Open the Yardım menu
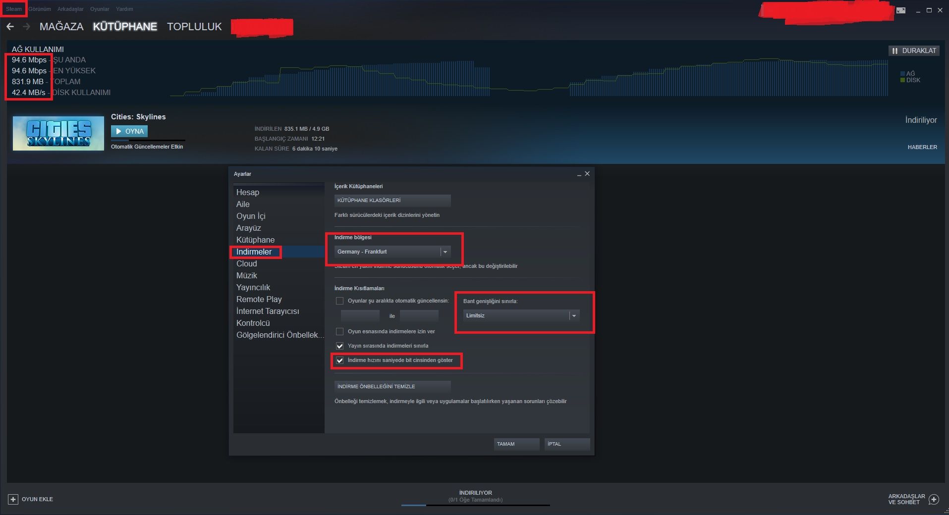Viewport: 949px width, 515px height. pyautogui.click(x=124, y=9)
